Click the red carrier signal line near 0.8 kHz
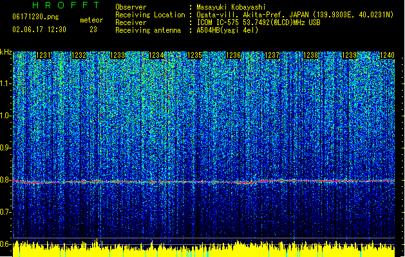 203,181
